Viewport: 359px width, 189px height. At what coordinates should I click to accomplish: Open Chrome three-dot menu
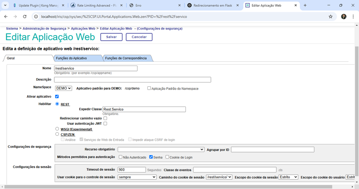click(x=353, y=16)
